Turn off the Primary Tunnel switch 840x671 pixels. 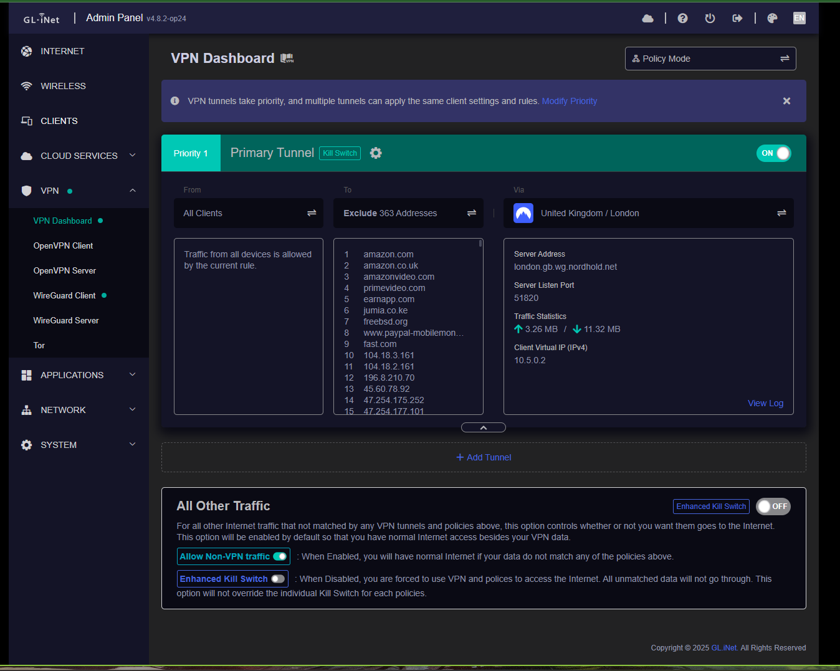tap(773, 153)
